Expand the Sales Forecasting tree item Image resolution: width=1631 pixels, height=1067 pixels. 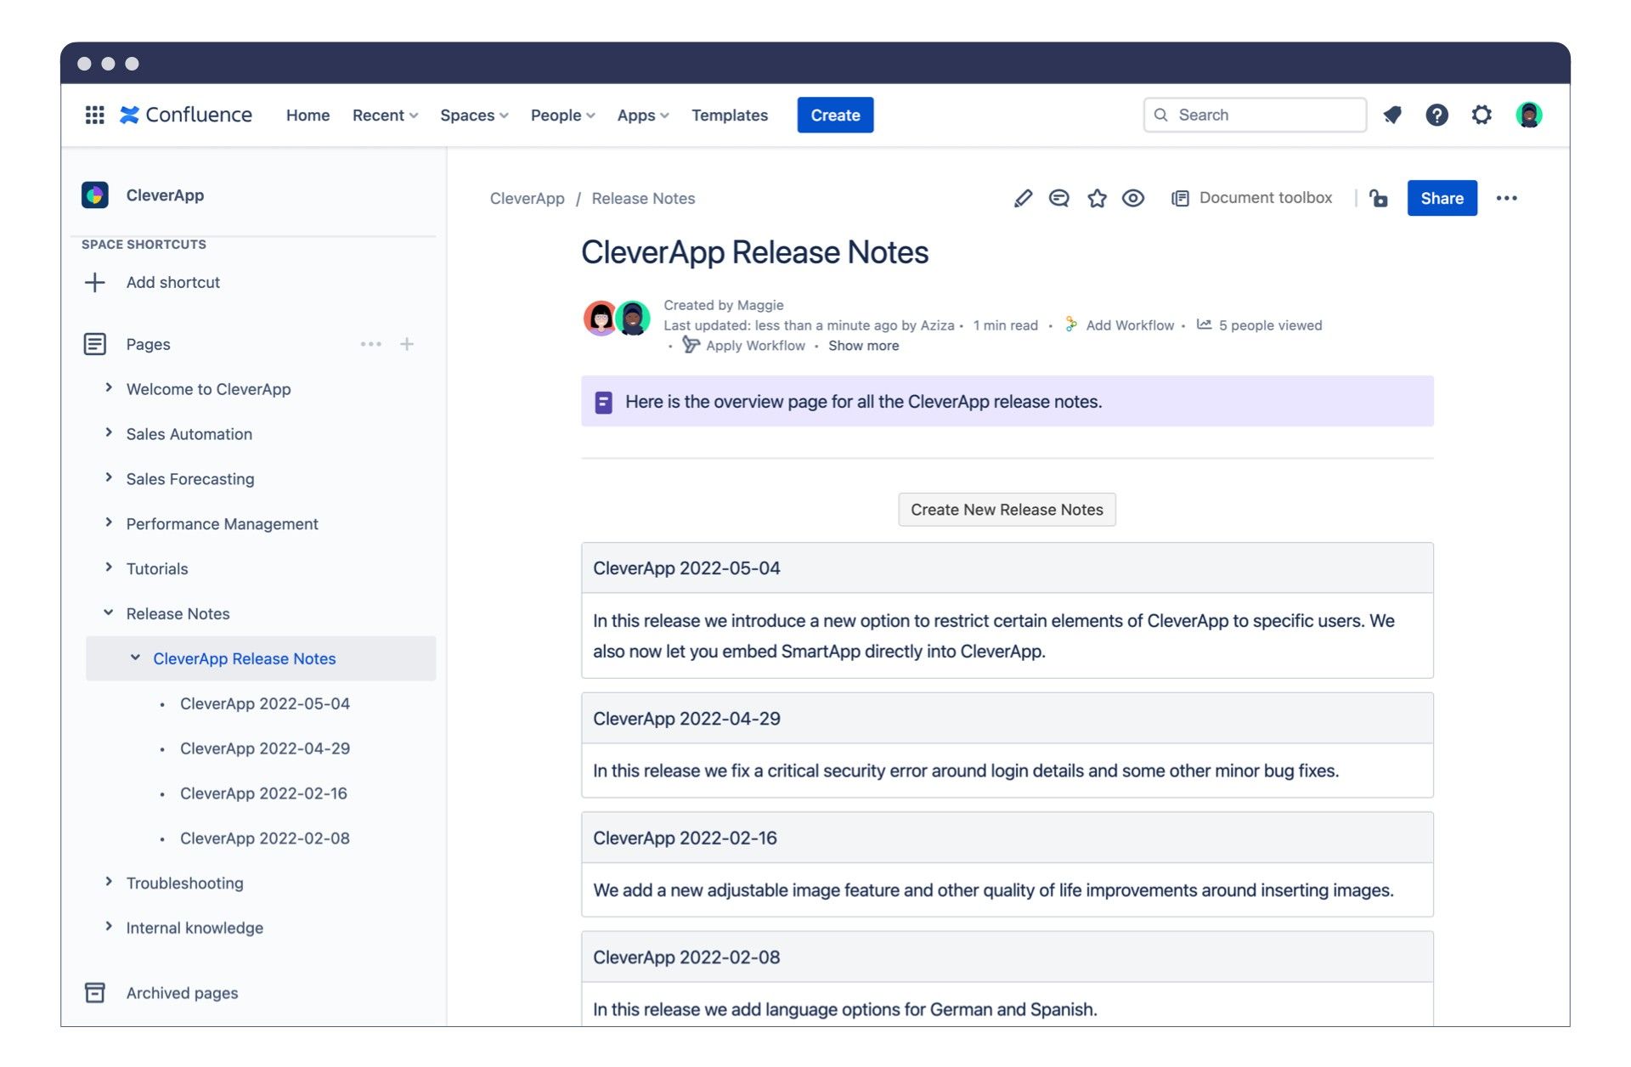pyautogui.click(x=109, y=477)
